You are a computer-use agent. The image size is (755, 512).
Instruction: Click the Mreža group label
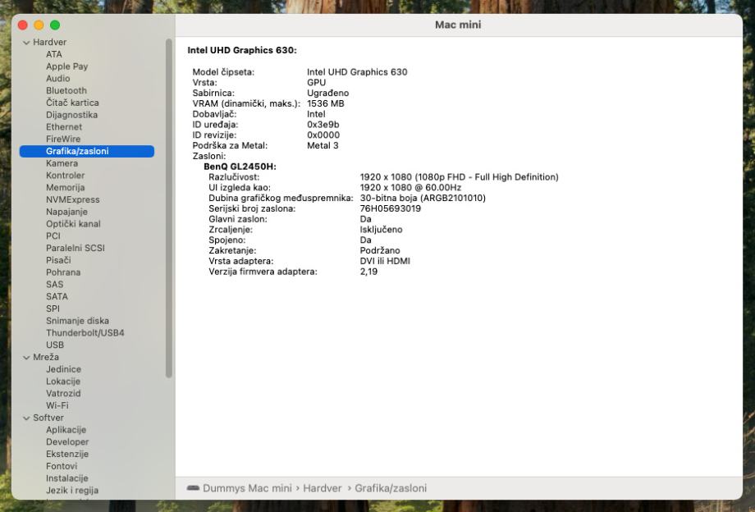click(x=46, y=357)
